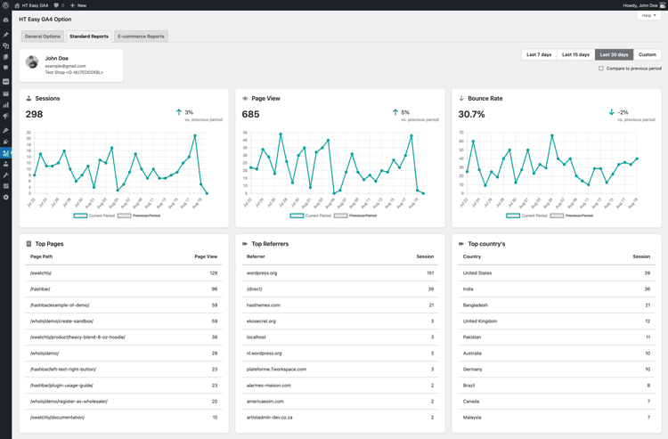
Task: Enable Compare to previous period checkbox
Action: pyautogui.click(x=601, y=69)
